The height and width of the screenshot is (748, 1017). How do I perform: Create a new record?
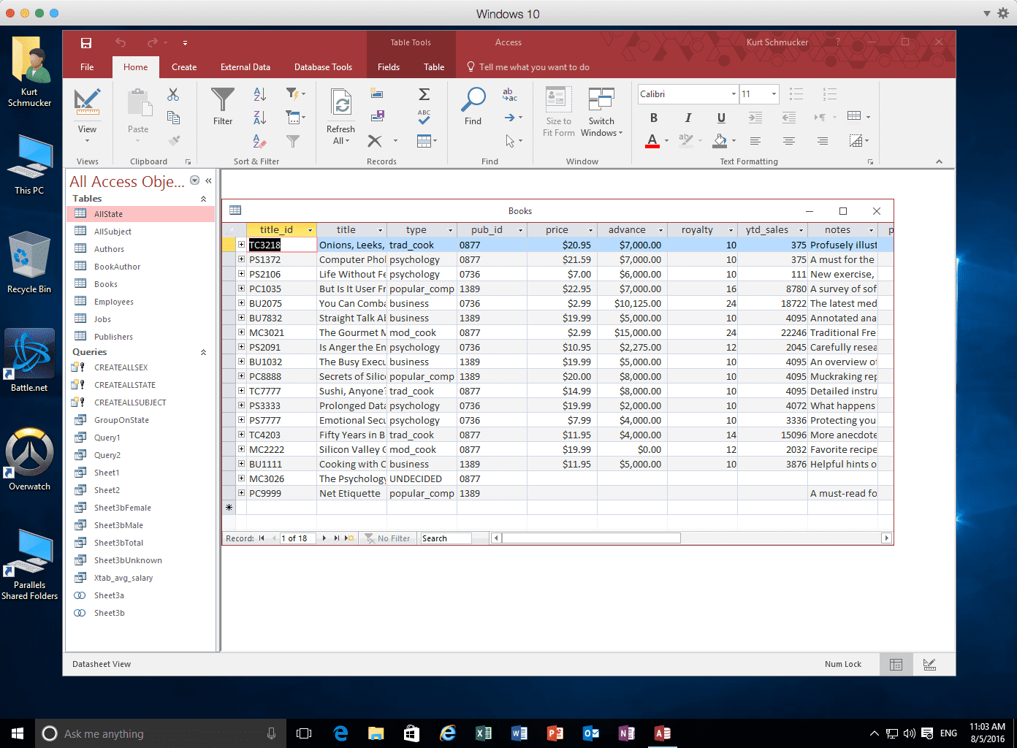pos(377,93)
